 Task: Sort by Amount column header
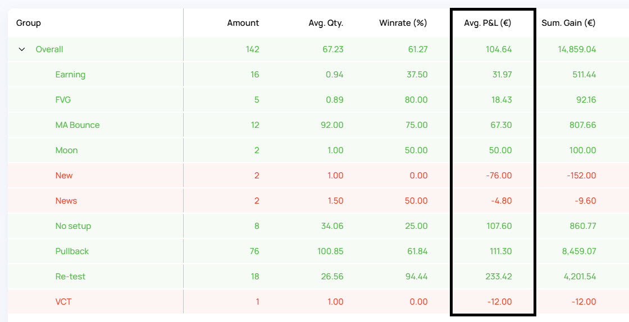click(x=243, y=23)
